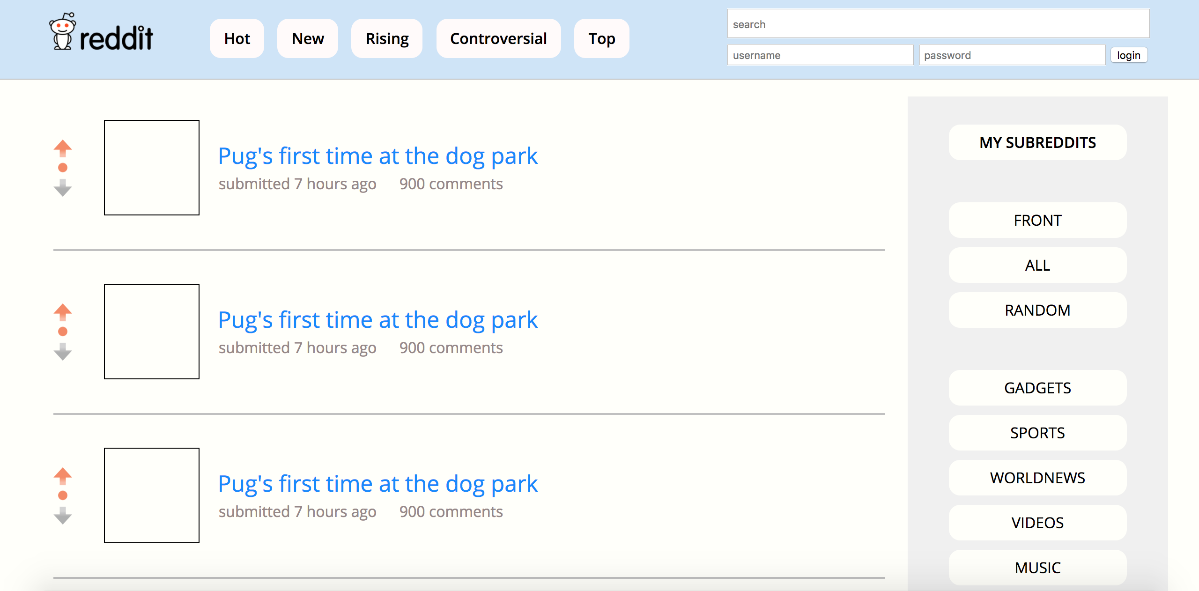Open the first post thumbnail
Viewport: 1199px width, 591px height.
152,168
